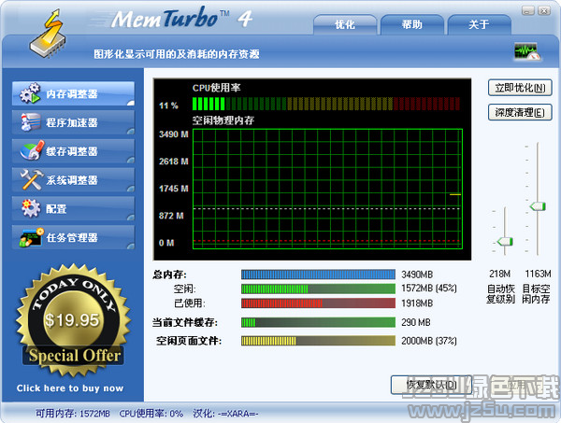Image resolution: width=561 pixels, height=423 pixels.
Task: Click the 1572MB (45%) value
Action: click(429, 289)
